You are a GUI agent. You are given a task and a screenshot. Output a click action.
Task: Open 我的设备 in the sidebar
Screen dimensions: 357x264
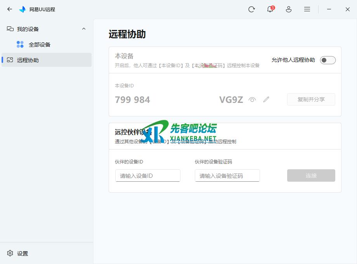28,29
